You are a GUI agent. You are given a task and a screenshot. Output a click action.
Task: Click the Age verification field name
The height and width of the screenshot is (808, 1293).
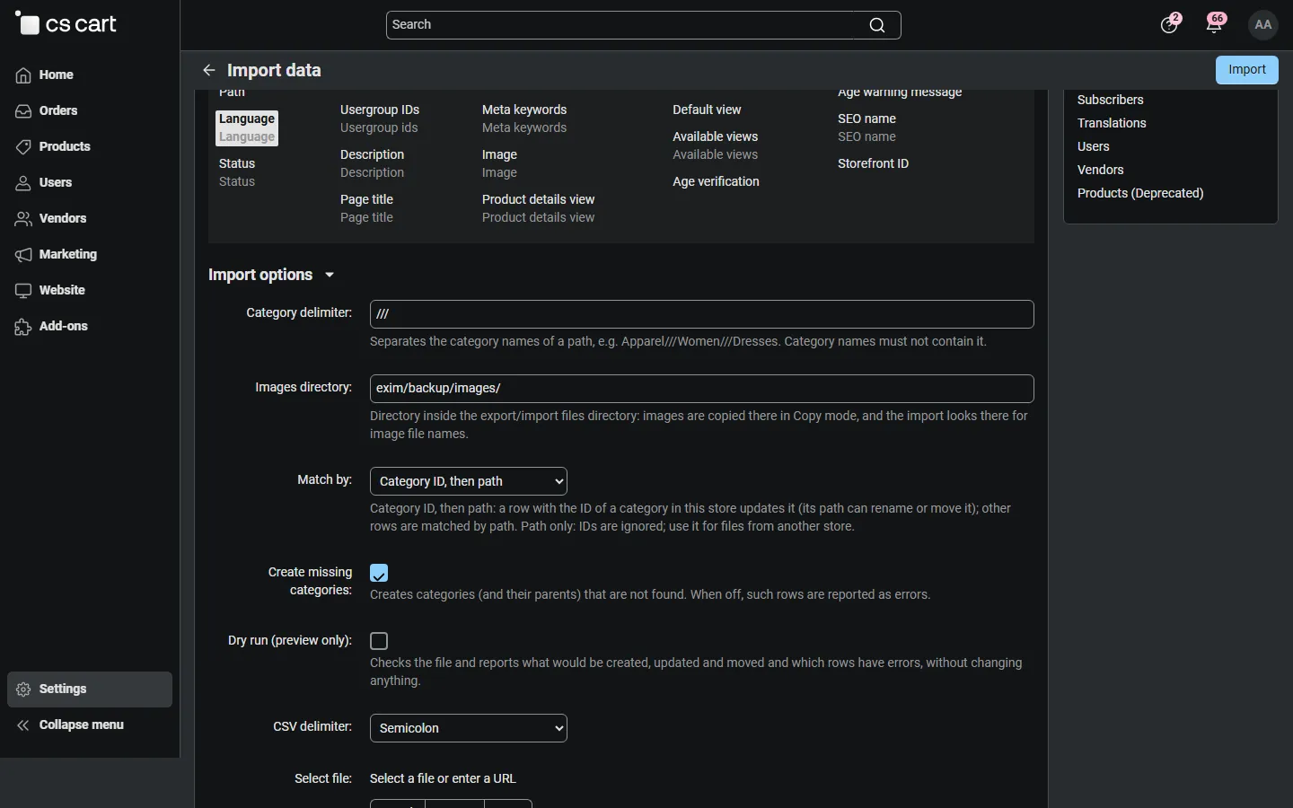click(x=717, y=181)
